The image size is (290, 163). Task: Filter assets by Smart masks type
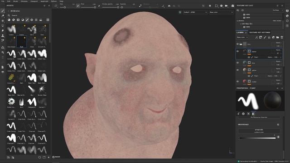(x=18, y=20)
